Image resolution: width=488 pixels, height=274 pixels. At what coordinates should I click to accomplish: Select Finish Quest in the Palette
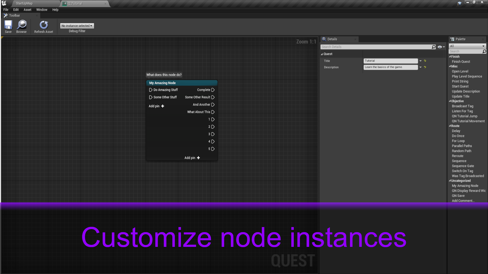point(461,61)
